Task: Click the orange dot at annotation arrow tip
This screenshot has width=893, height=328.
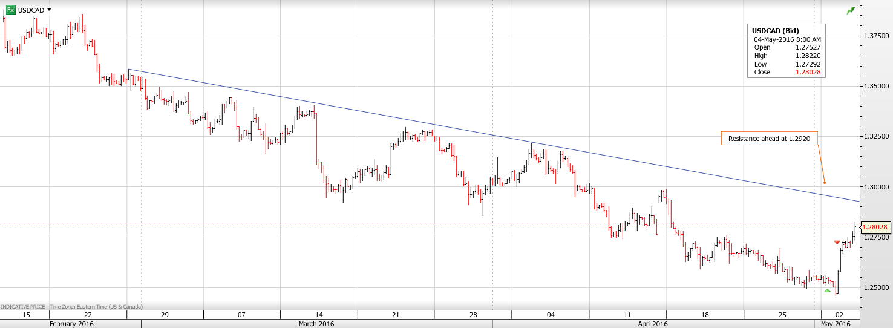Action: tap(824, 183)
